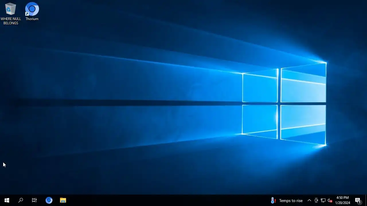Viewport: 367px width, 206px height.
Task: Open File Explorer from taskbar
Action: click(63, 200)
